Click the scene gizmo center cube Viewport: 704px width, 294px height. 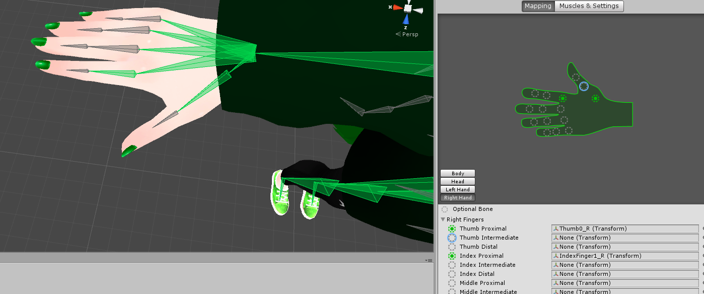pyautogui.click(x=407, y=9)
